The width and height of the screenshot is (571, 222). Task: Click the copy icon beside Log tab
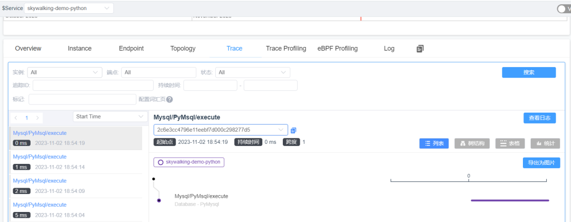pyautogui.click(x=420, y=49)
